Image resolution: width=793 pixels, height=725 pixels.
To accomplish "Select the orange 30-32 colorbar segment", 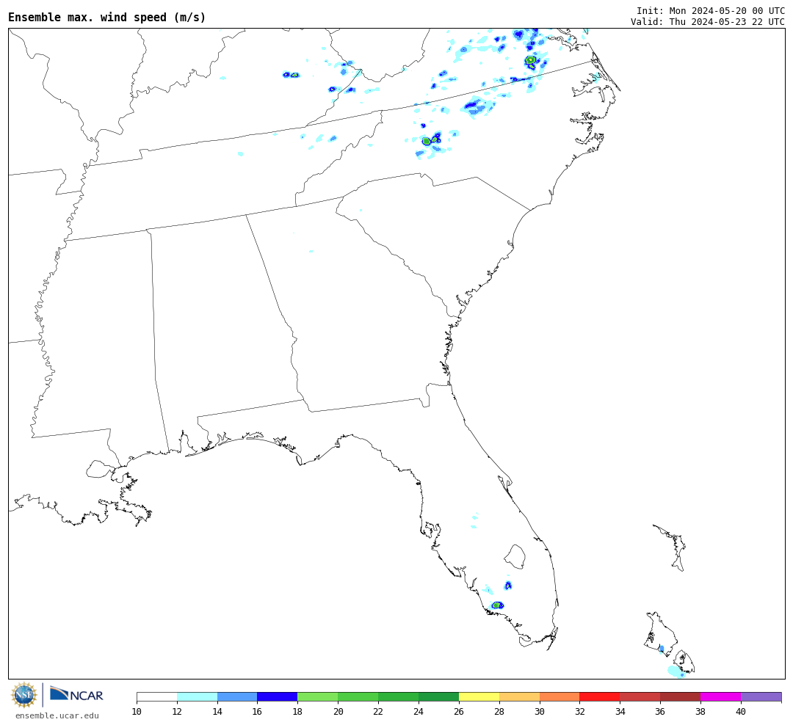I will tap(560, 697).
